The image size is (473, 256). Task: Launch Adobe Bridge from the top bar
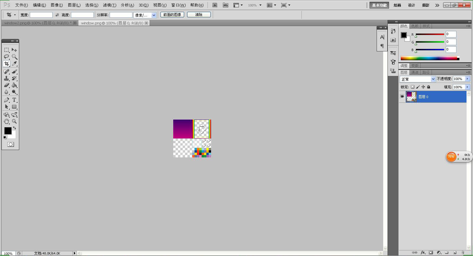[215, 5]
